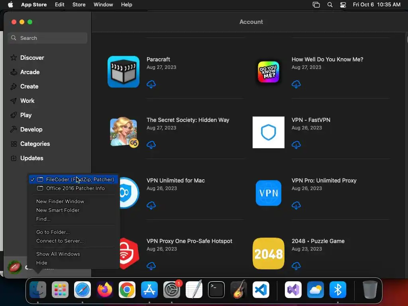
Task: Open the VPN Unlimited for Mac title
Action: [176, 180]
